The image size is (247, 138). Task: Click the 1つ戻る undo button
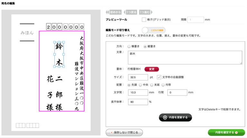click(130, 12)
